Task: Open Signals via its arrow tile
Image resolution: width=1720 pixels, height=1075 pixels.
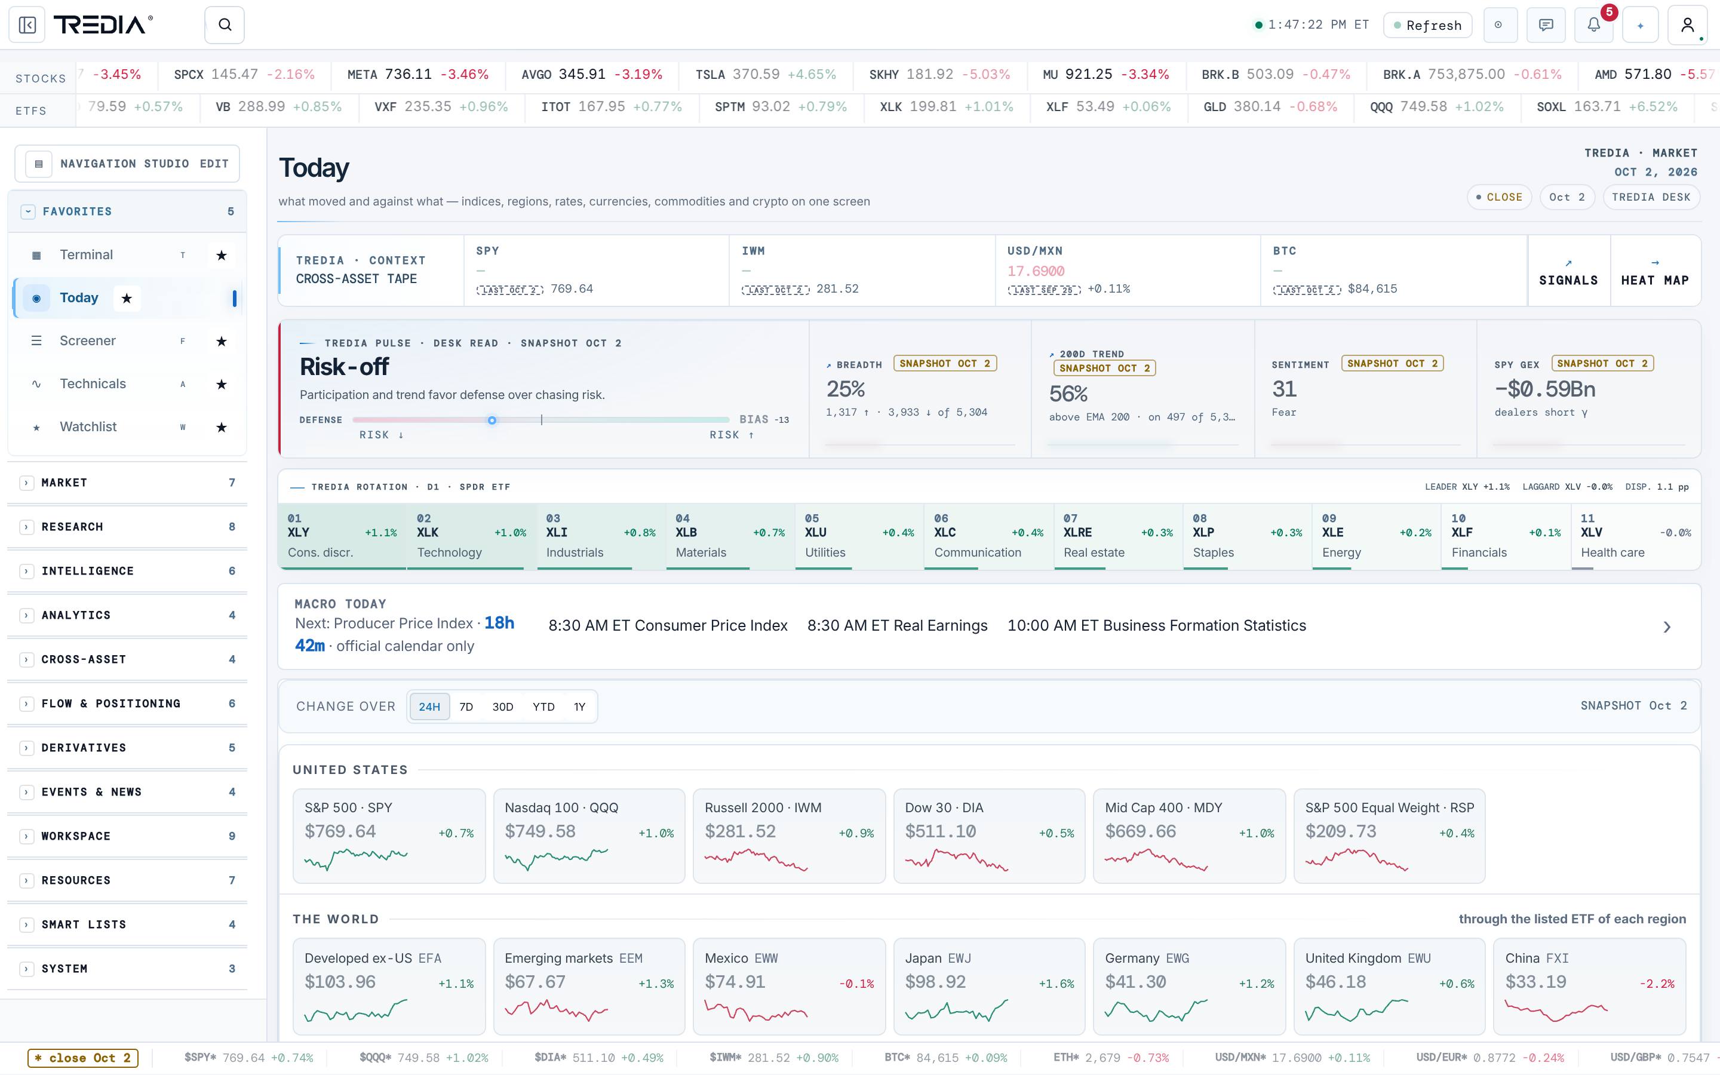Action: coord(1569,271)
